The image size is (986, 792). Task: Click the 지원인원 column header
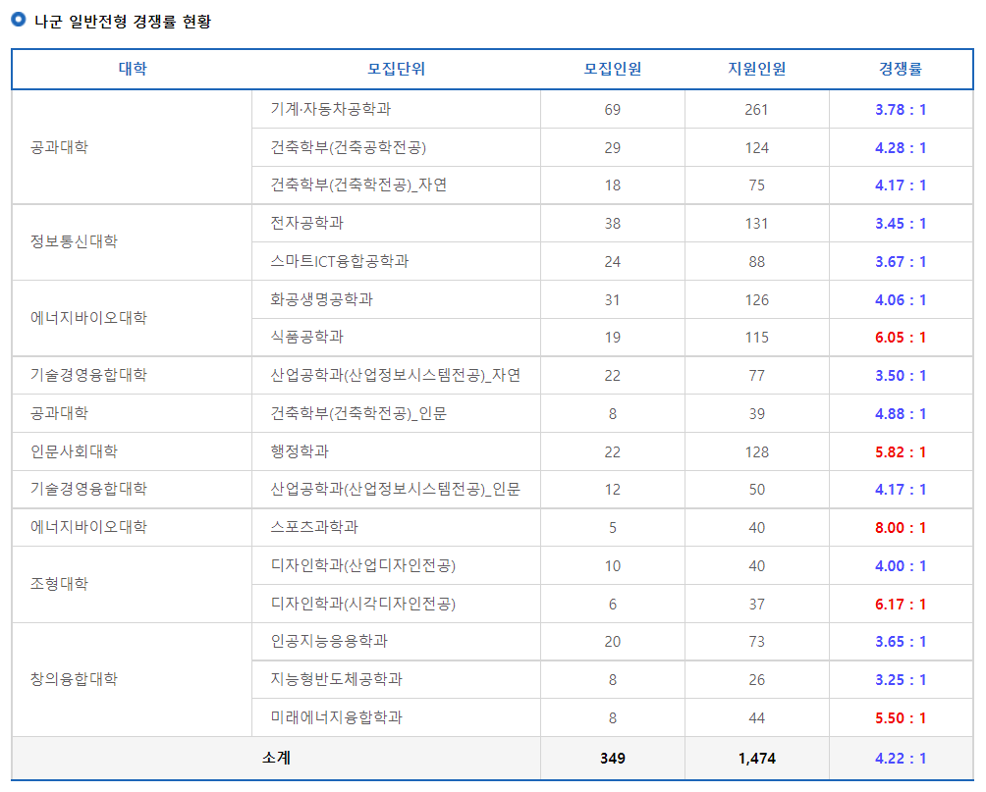pos(756,69)
